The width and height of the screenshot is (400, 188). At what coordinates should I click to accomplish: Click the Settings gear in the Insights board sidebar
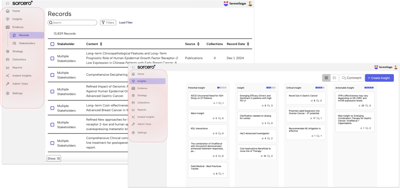tap(134, 133)
